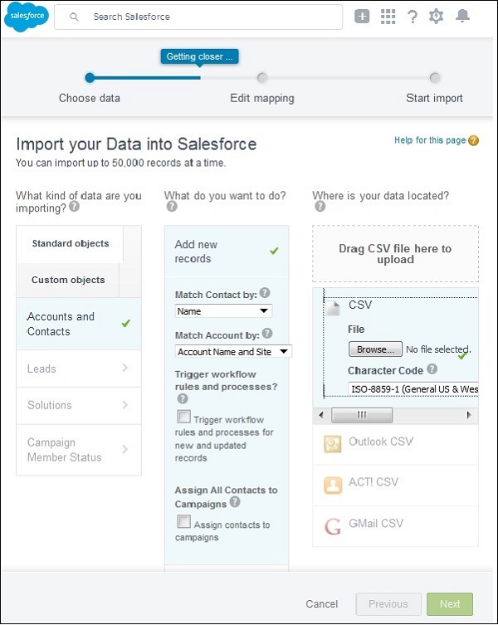This screenshot has height=625, width=498.
Task: Switch to the Custom objects tab
Action: click(x=68, y=280)
